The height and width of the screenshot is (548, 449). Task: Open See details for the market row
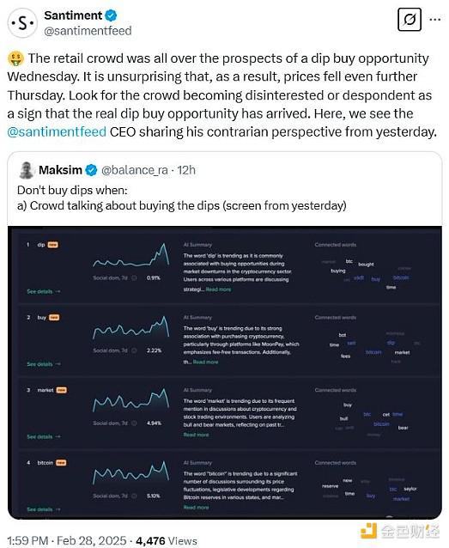click(44, 436)
